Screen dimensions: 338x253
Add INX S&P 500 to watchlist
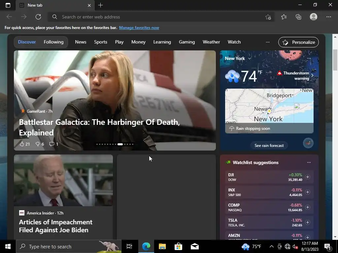308,192
